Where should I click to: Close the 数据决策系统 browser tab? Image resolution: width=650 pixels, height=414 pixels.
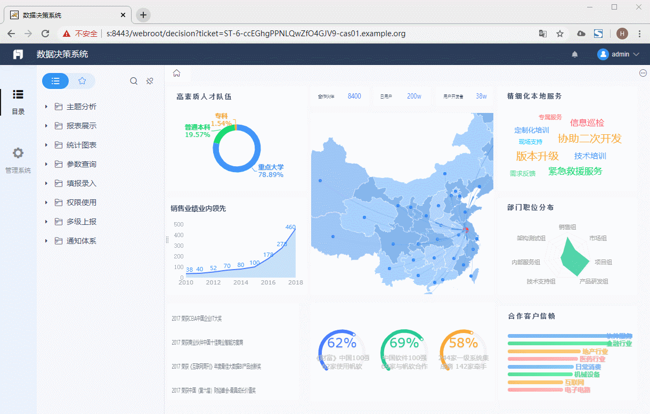point(123,15)
